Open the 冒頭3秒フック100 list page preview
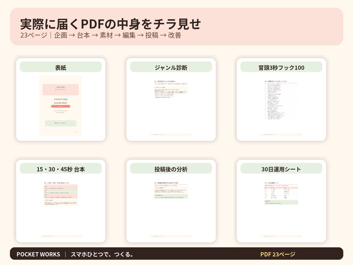Image resolution: width=353 pixels, height=265 pixels. 281,106
